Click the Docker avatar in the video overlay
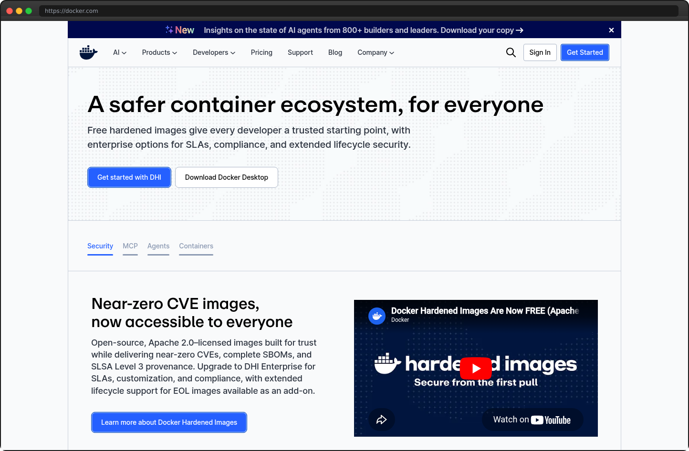Image resolution: width=689 pixels, height=451 pixels. [376, 316]
